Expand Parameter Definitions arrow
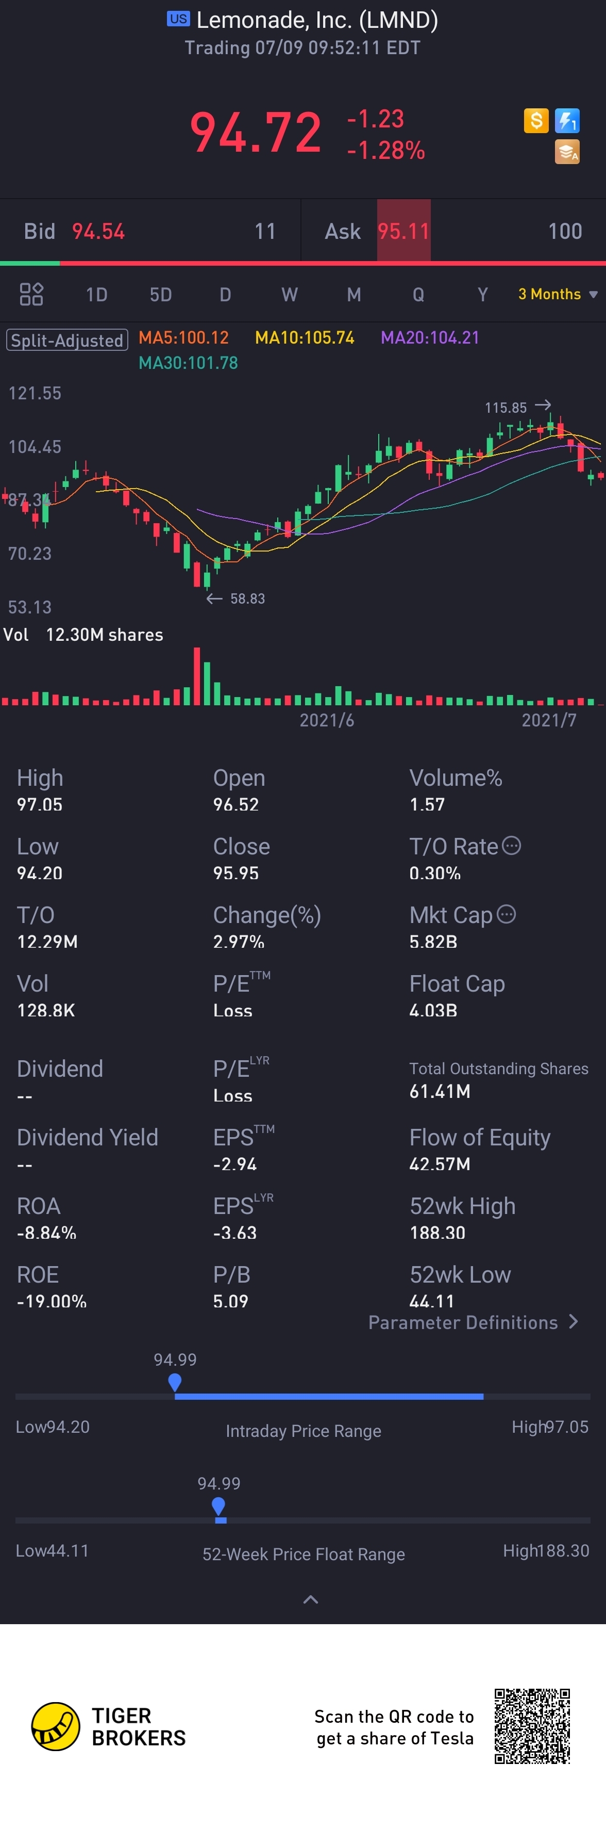This screenshot has width=606, height=1829. [574, 1321]
